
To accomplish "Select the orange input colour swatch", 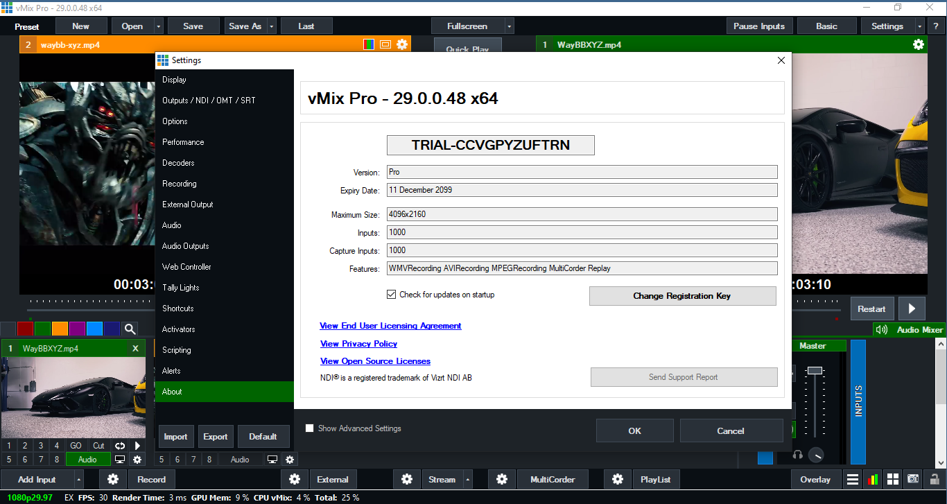I will coord(60,329).
